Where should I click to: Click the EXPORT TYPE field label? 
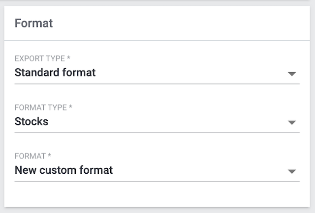click(40, 58)
